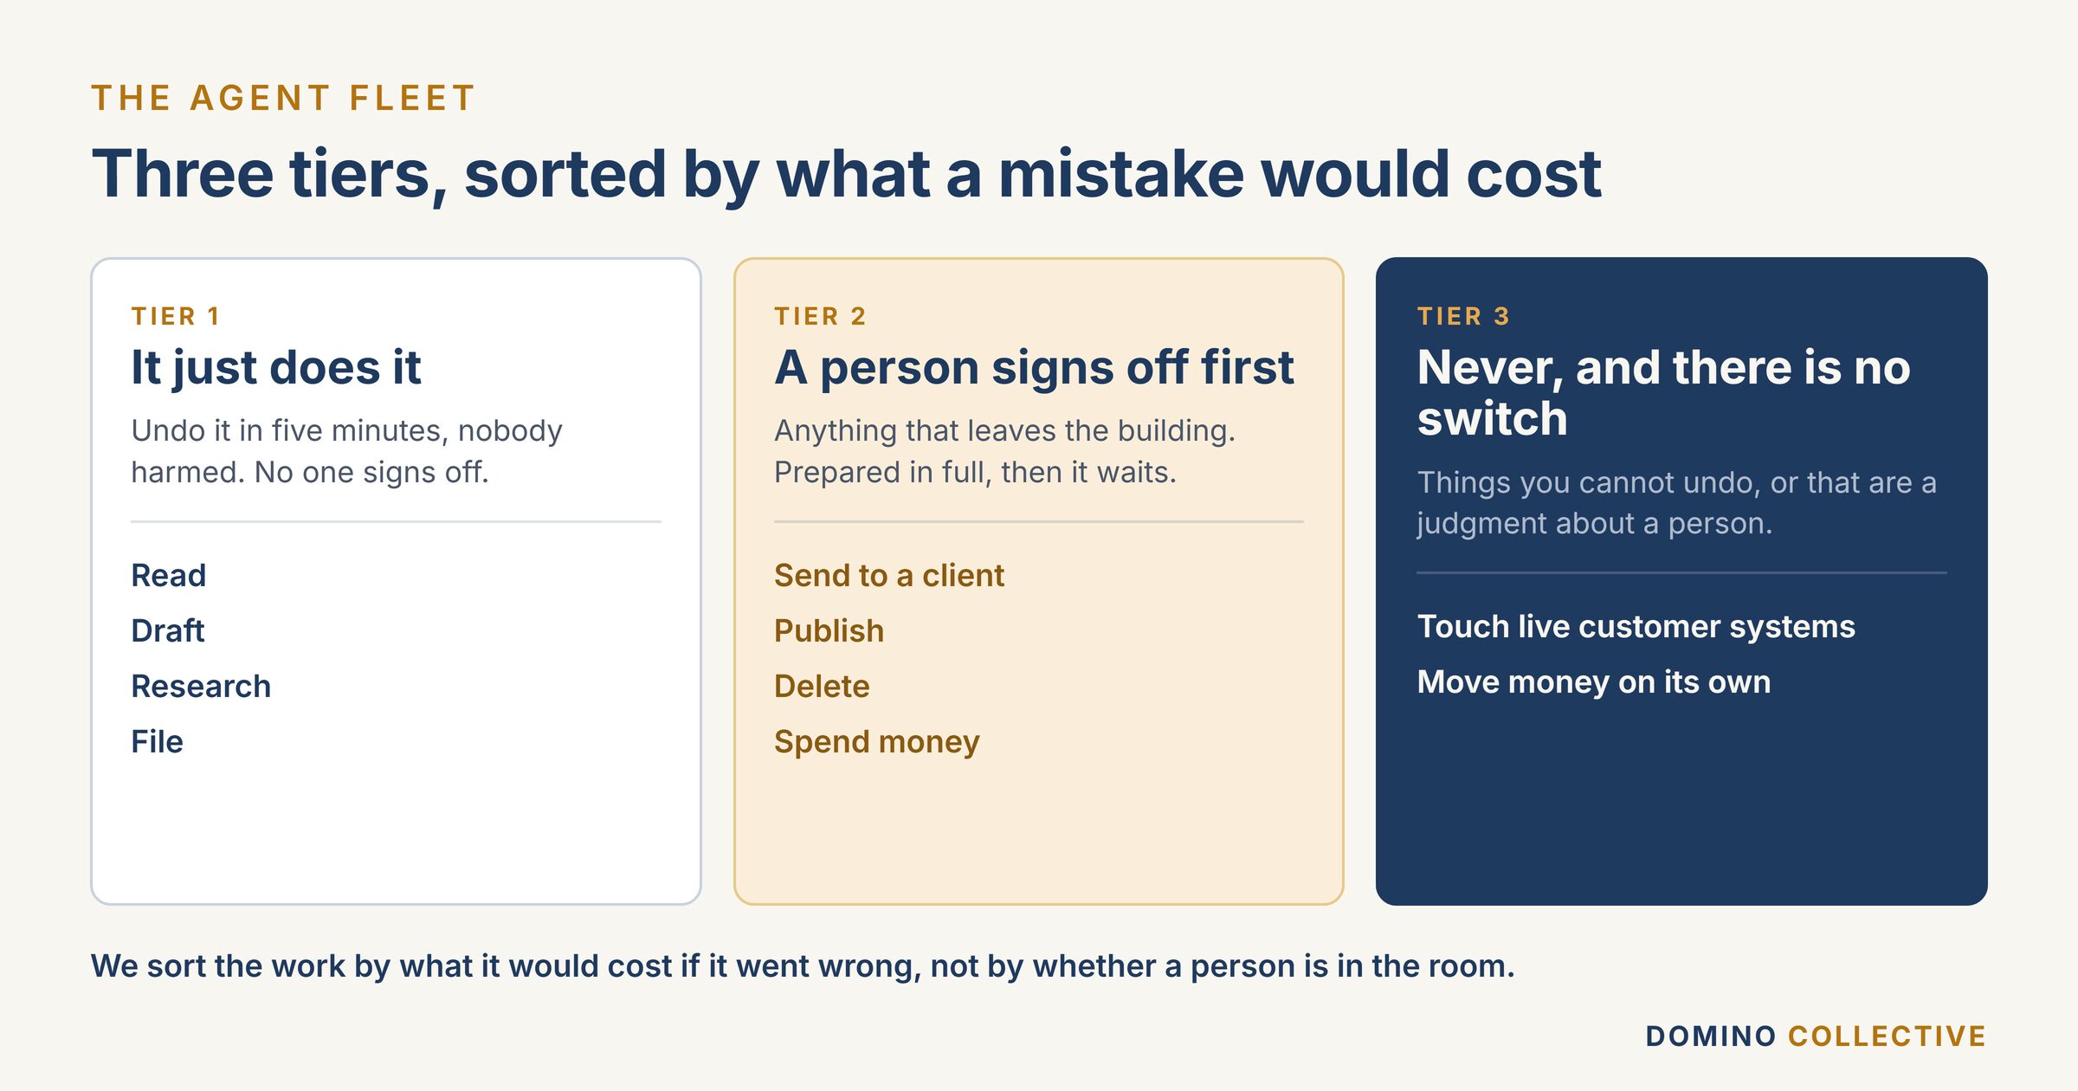Click the 'Spend money' item
The height and width of the screenshot is (1091, 2078).
[876, 742]
